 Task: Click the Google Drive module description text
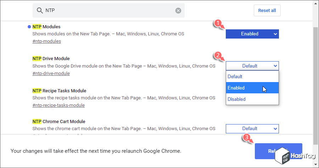pos(124,66)
